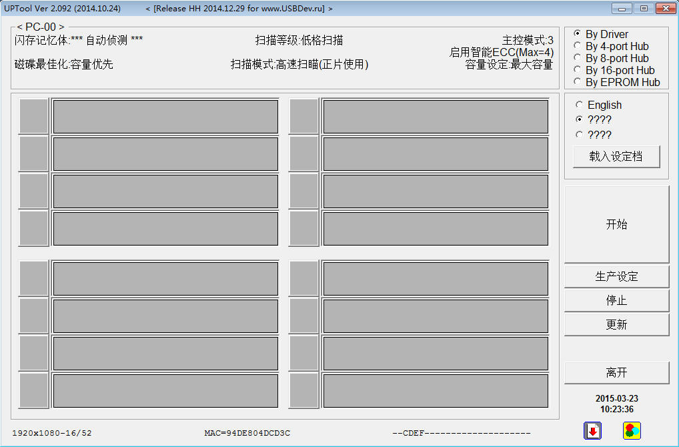Switch to By 8-port Hub mode
679x447 pixels.
click(578, 58)
